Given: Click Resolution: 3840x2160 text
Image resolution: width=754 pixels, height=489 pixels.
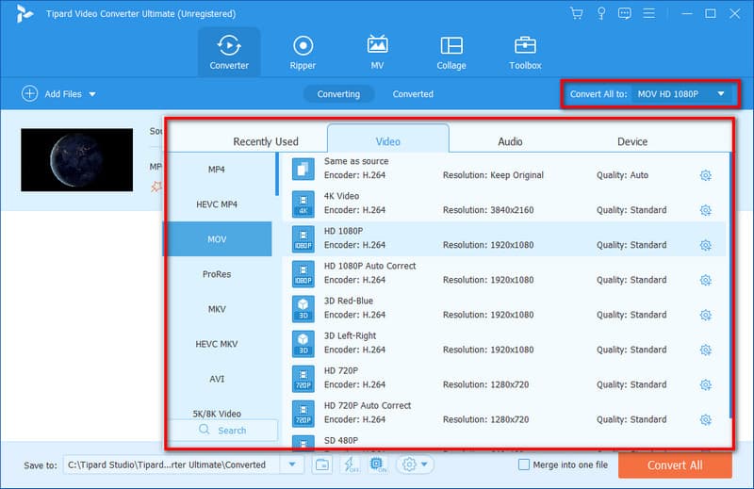Looking at the screenshot, I should pyautogui.click(x=488, y=210).
